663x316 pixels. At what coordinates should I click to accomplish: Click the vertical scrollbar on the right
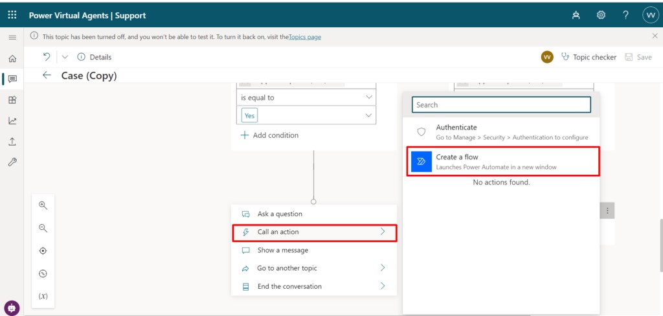tap(661, 245)
